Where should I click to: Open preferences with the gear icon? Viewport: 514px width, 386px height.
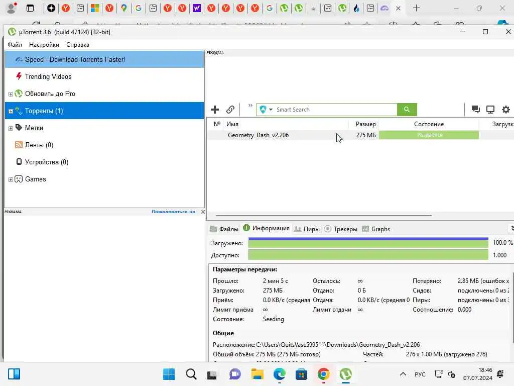(506, 110)
